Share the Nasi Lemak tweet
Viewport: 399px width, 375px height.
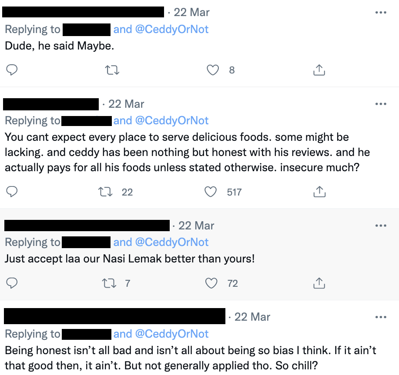pyautogui.click(x=319, y=283)
